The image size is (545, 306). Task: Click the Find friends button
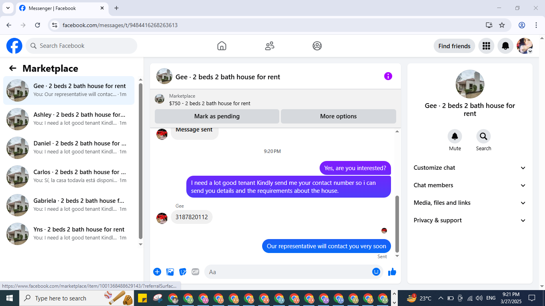point(454,46)
